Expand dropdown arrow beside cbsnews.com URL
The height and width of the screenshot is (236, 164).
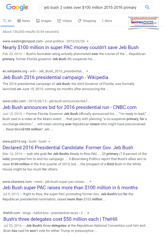90,182
